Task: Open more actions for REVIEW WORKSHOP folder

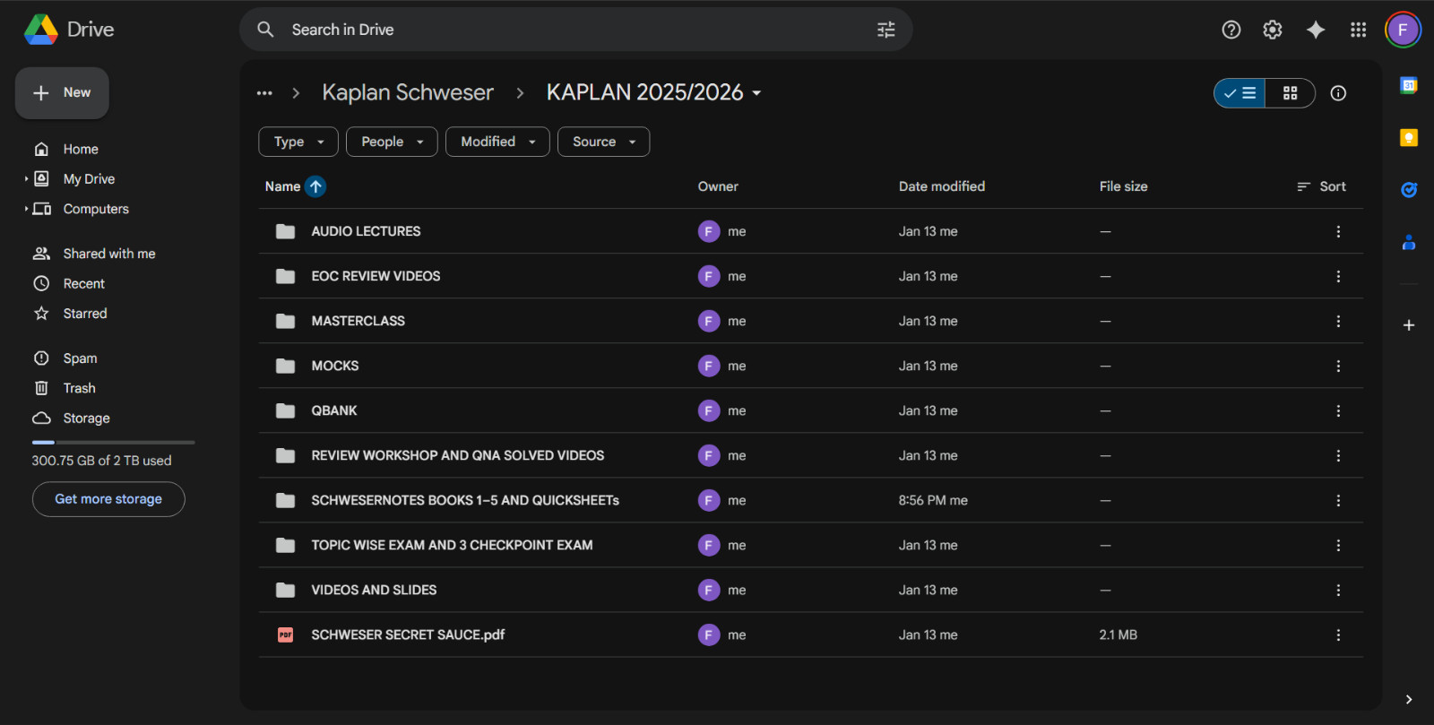Action: [1338, 455]
